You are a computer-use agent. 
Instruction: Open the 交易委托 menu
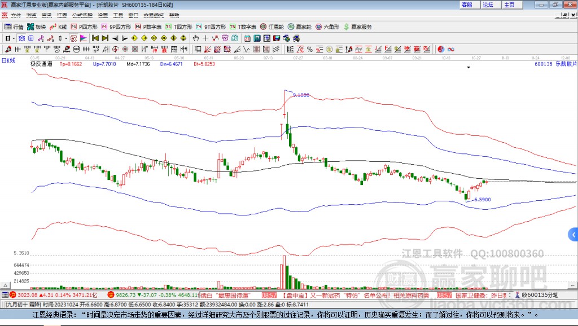154,15
